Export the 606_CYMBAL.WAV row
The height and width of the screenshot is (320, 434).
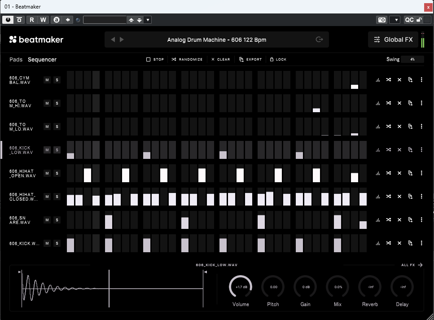coord(410,80)
